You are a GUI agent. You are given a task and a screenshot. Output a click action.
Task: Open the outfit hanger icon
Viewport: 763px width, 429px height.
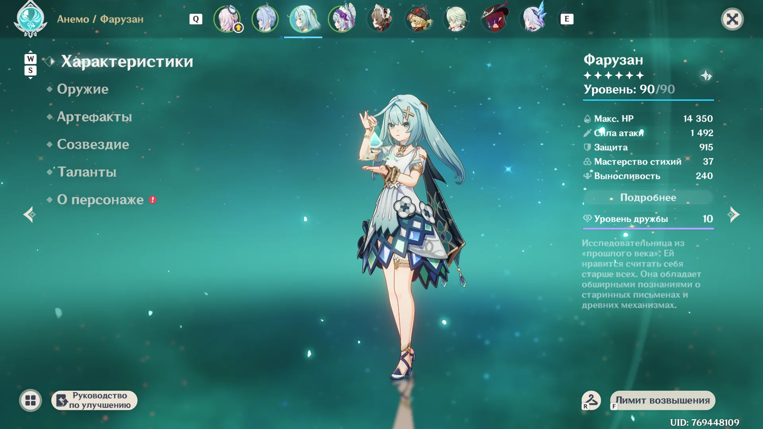click(591, 400)
